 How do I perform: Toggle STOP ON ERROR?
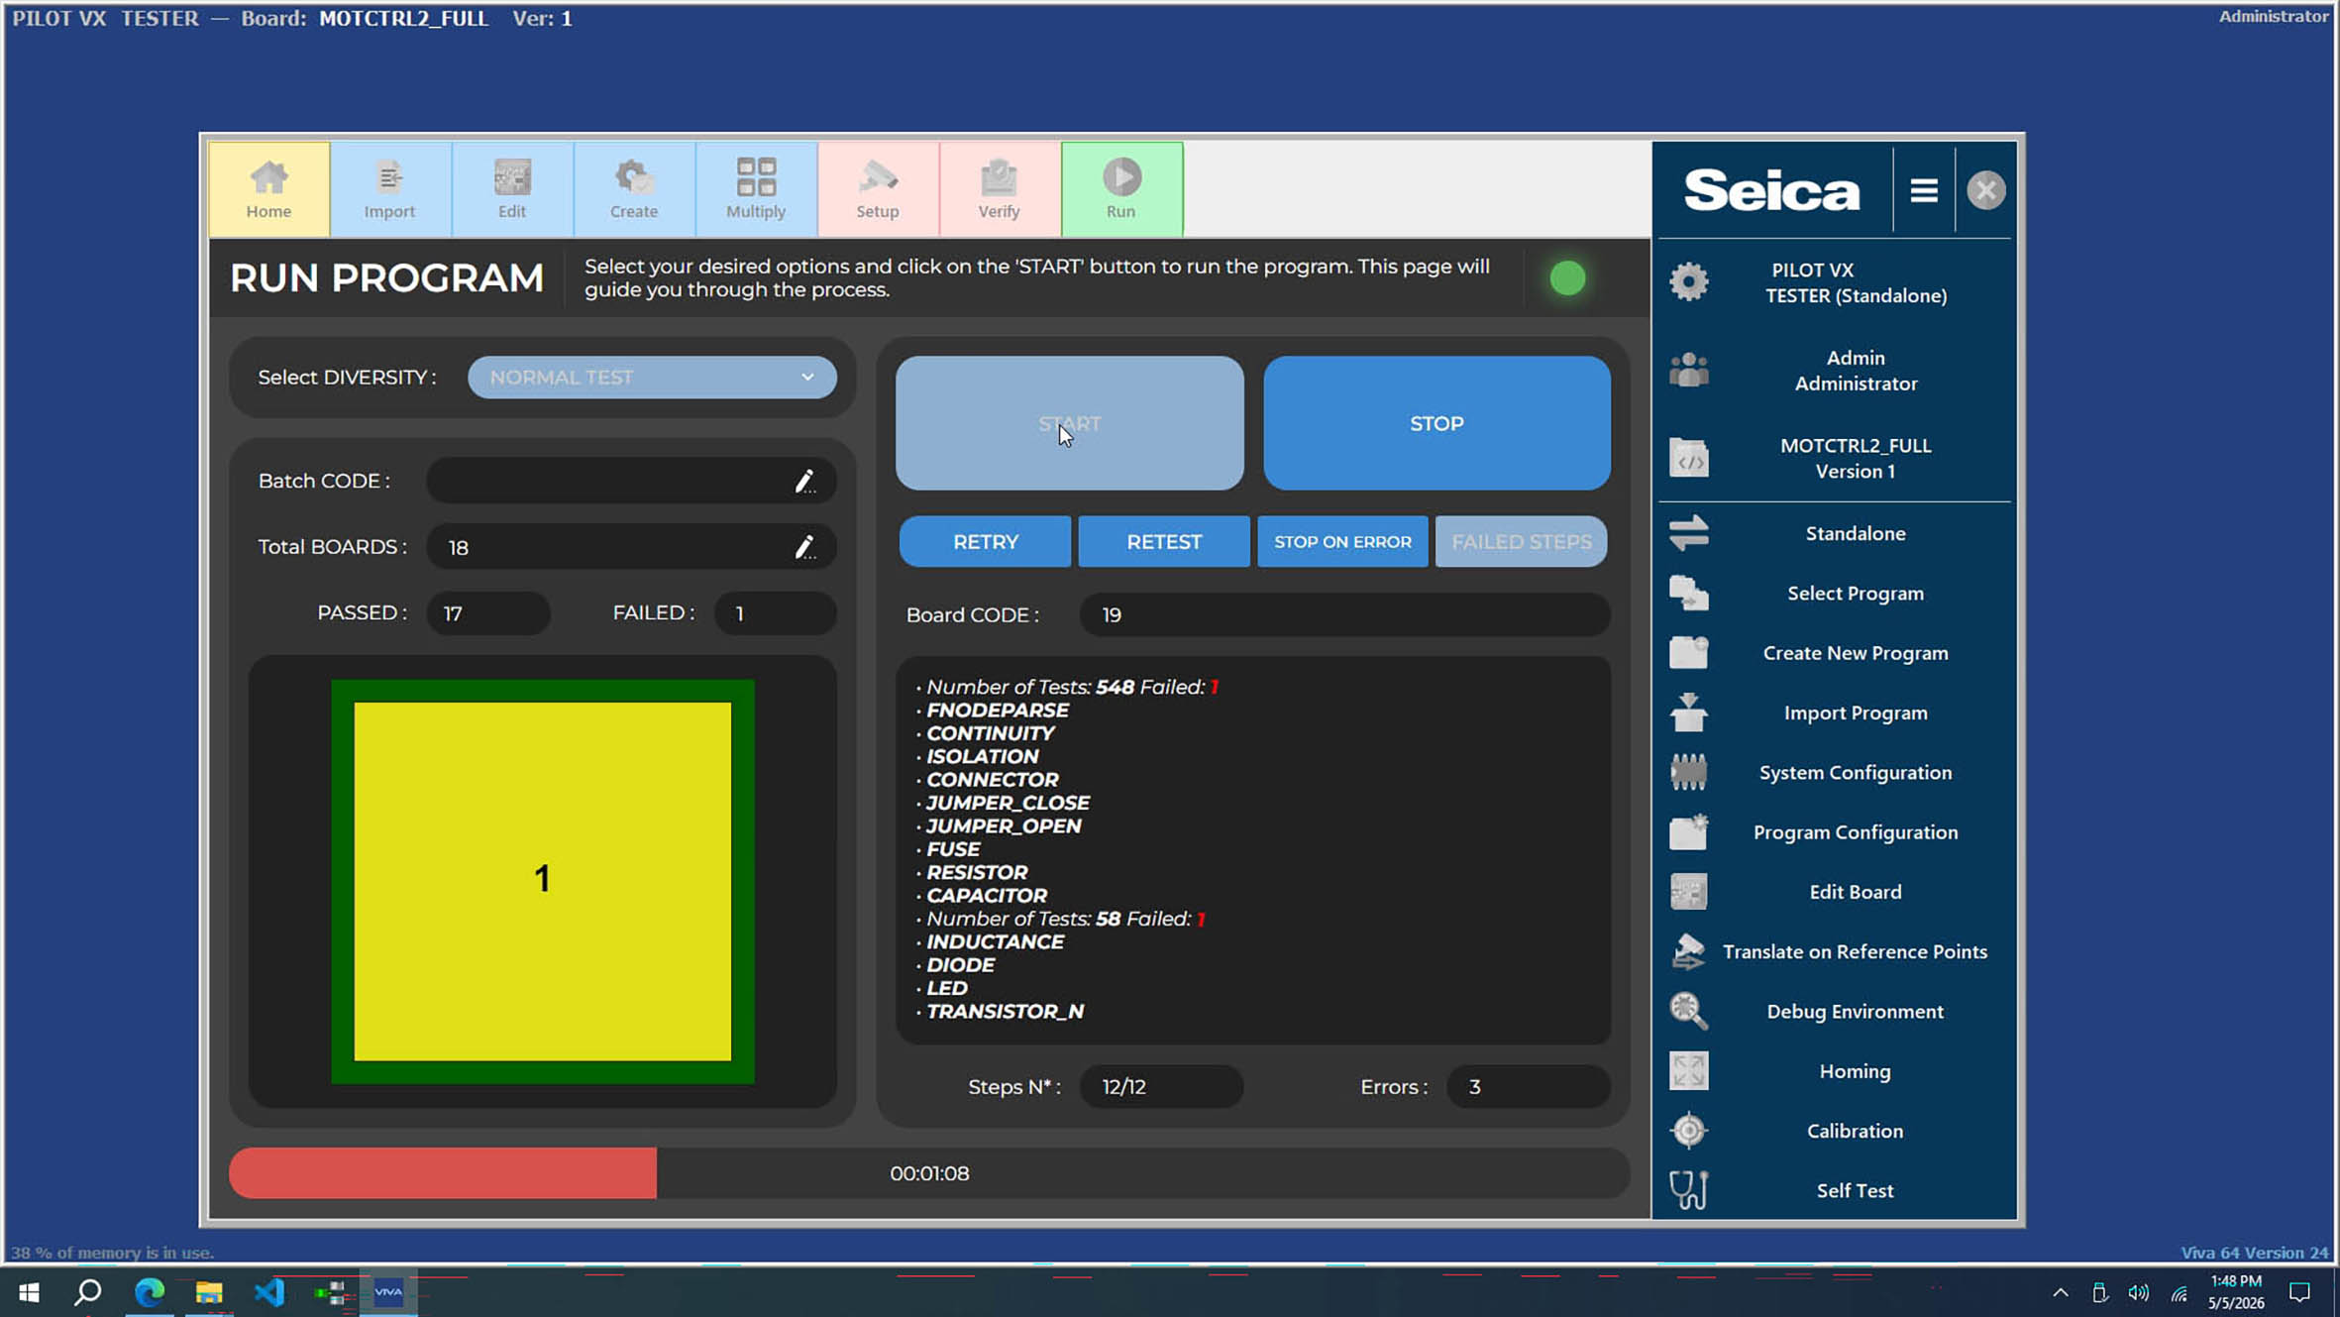[1342, 542]
